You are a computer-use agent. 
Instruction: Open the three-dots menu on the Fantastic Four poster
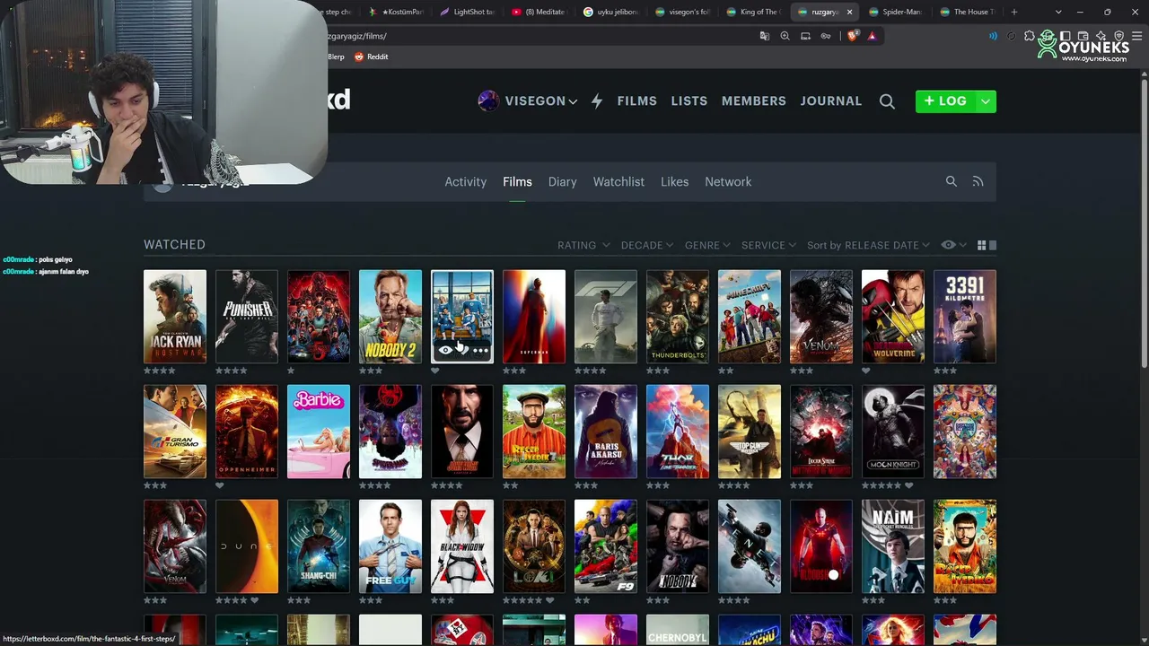(480, 350)
